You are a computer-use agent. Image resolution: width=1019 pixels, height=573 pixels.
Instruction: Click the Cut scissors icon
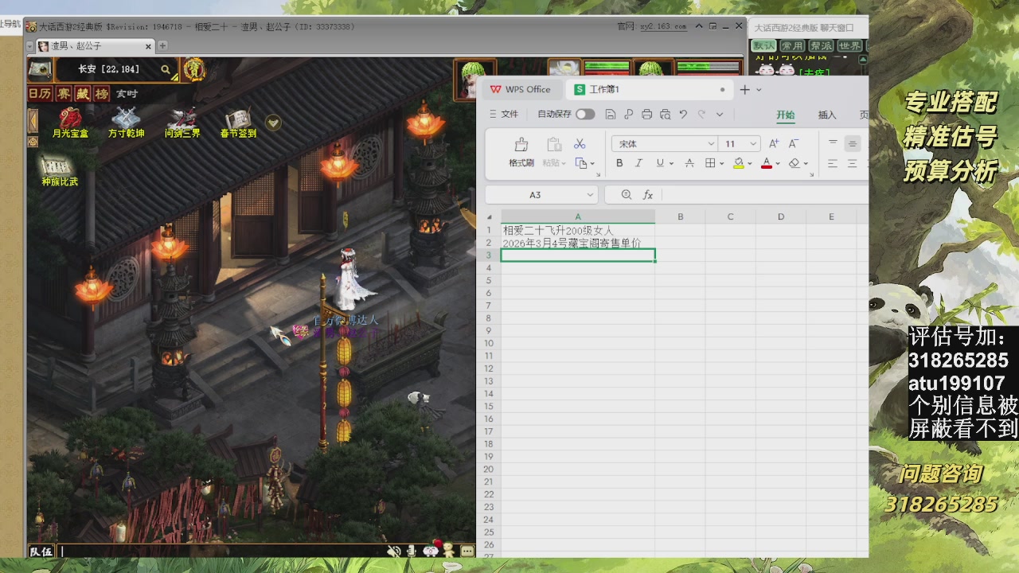pyautogui.click(x=580, y=144)
